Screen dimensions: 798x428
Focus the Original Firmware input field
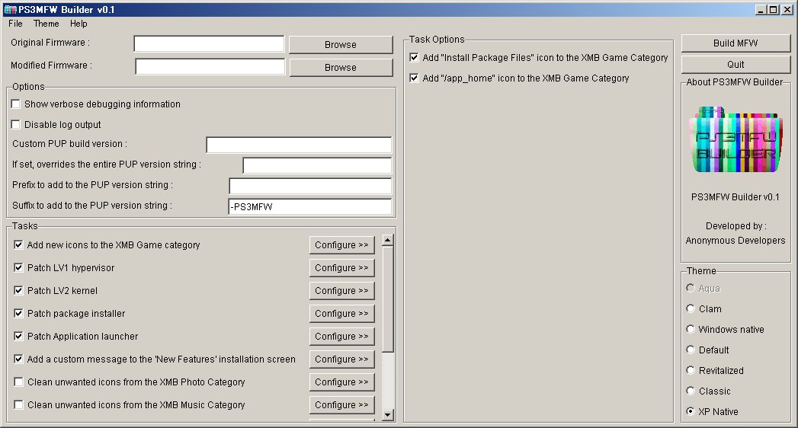(x=209, y=43)
